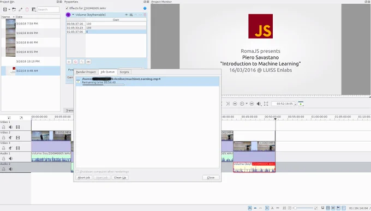Delete the Volume effect with its trash icon
The width and height of the screenshot is (371, 211).
click(145, 15)
